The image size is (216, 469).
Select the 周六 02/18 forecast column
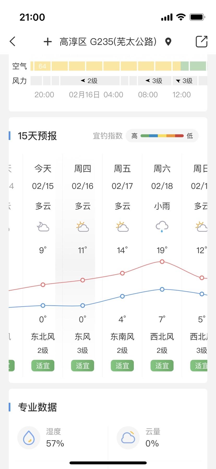click(162, 265)
